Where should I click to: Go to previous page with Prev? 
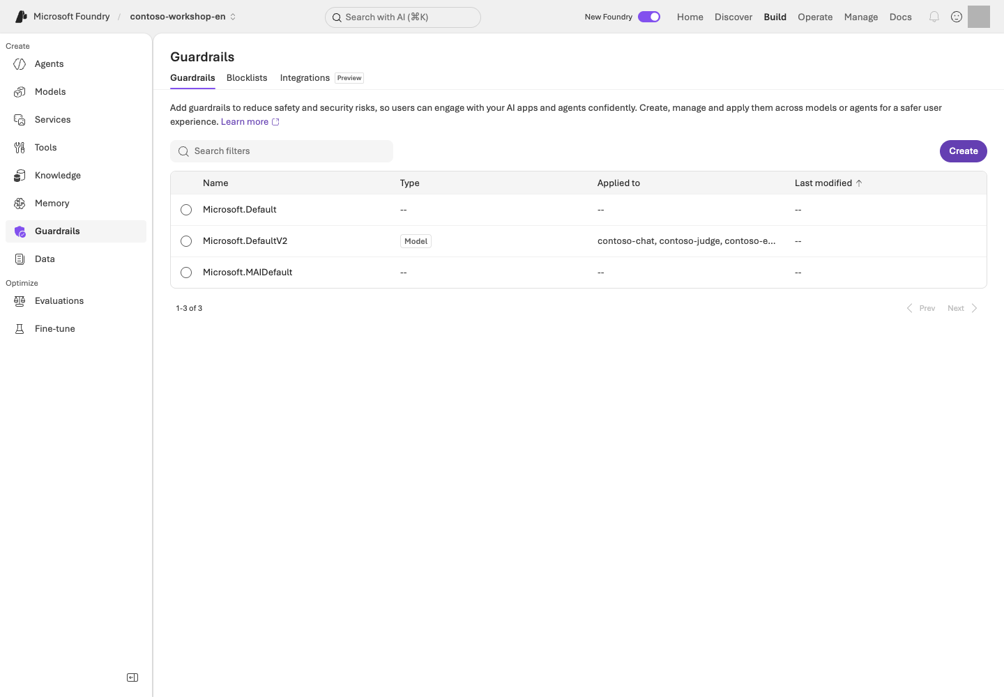pyautogui.click(x=921, y=308)
